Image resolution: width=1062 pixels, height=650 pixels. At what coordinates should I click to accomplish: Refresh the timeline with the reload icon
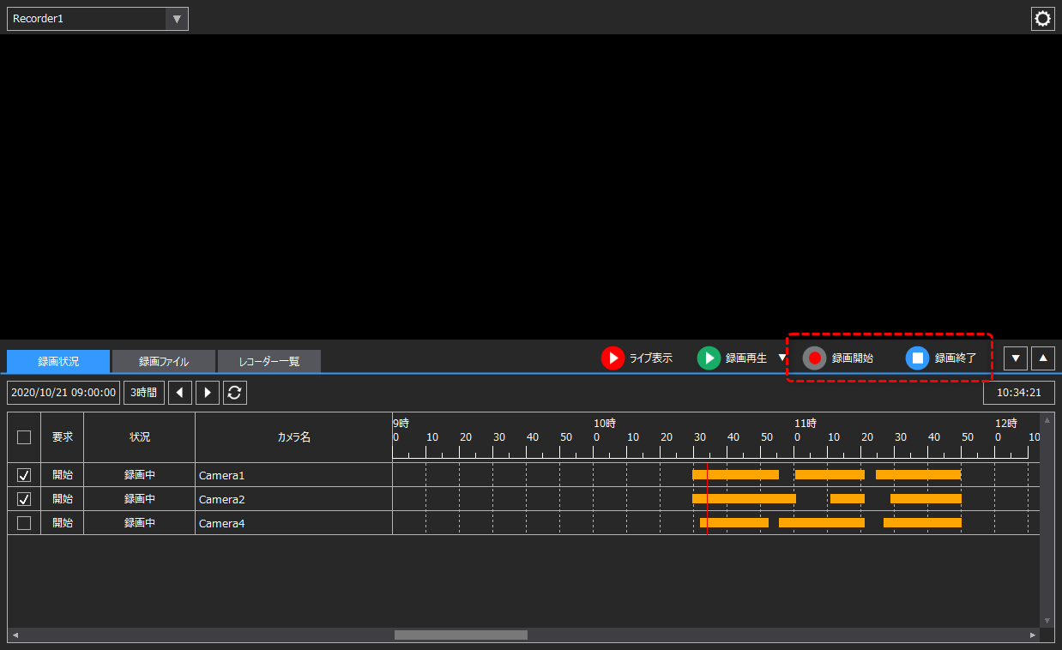pyautogui.click(x=234, y=392)
